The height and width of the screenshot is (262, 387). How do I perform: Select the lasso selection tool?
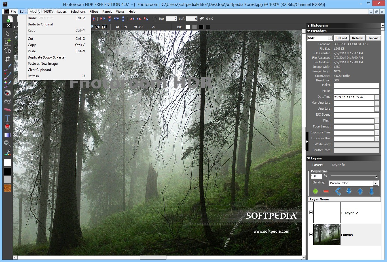pos(7,50)
